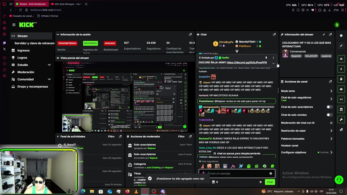347x195 pixels.
Task: Click the X icon in browser sidebar
Action: [4, 49]
